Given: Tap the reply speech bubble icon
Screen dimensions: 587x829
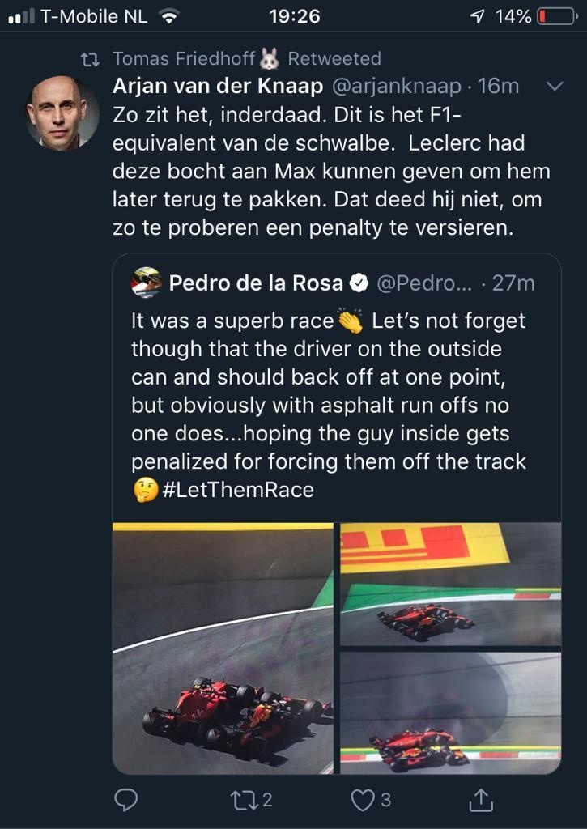Looking at the screenshot, I should (x=125, y=800).
